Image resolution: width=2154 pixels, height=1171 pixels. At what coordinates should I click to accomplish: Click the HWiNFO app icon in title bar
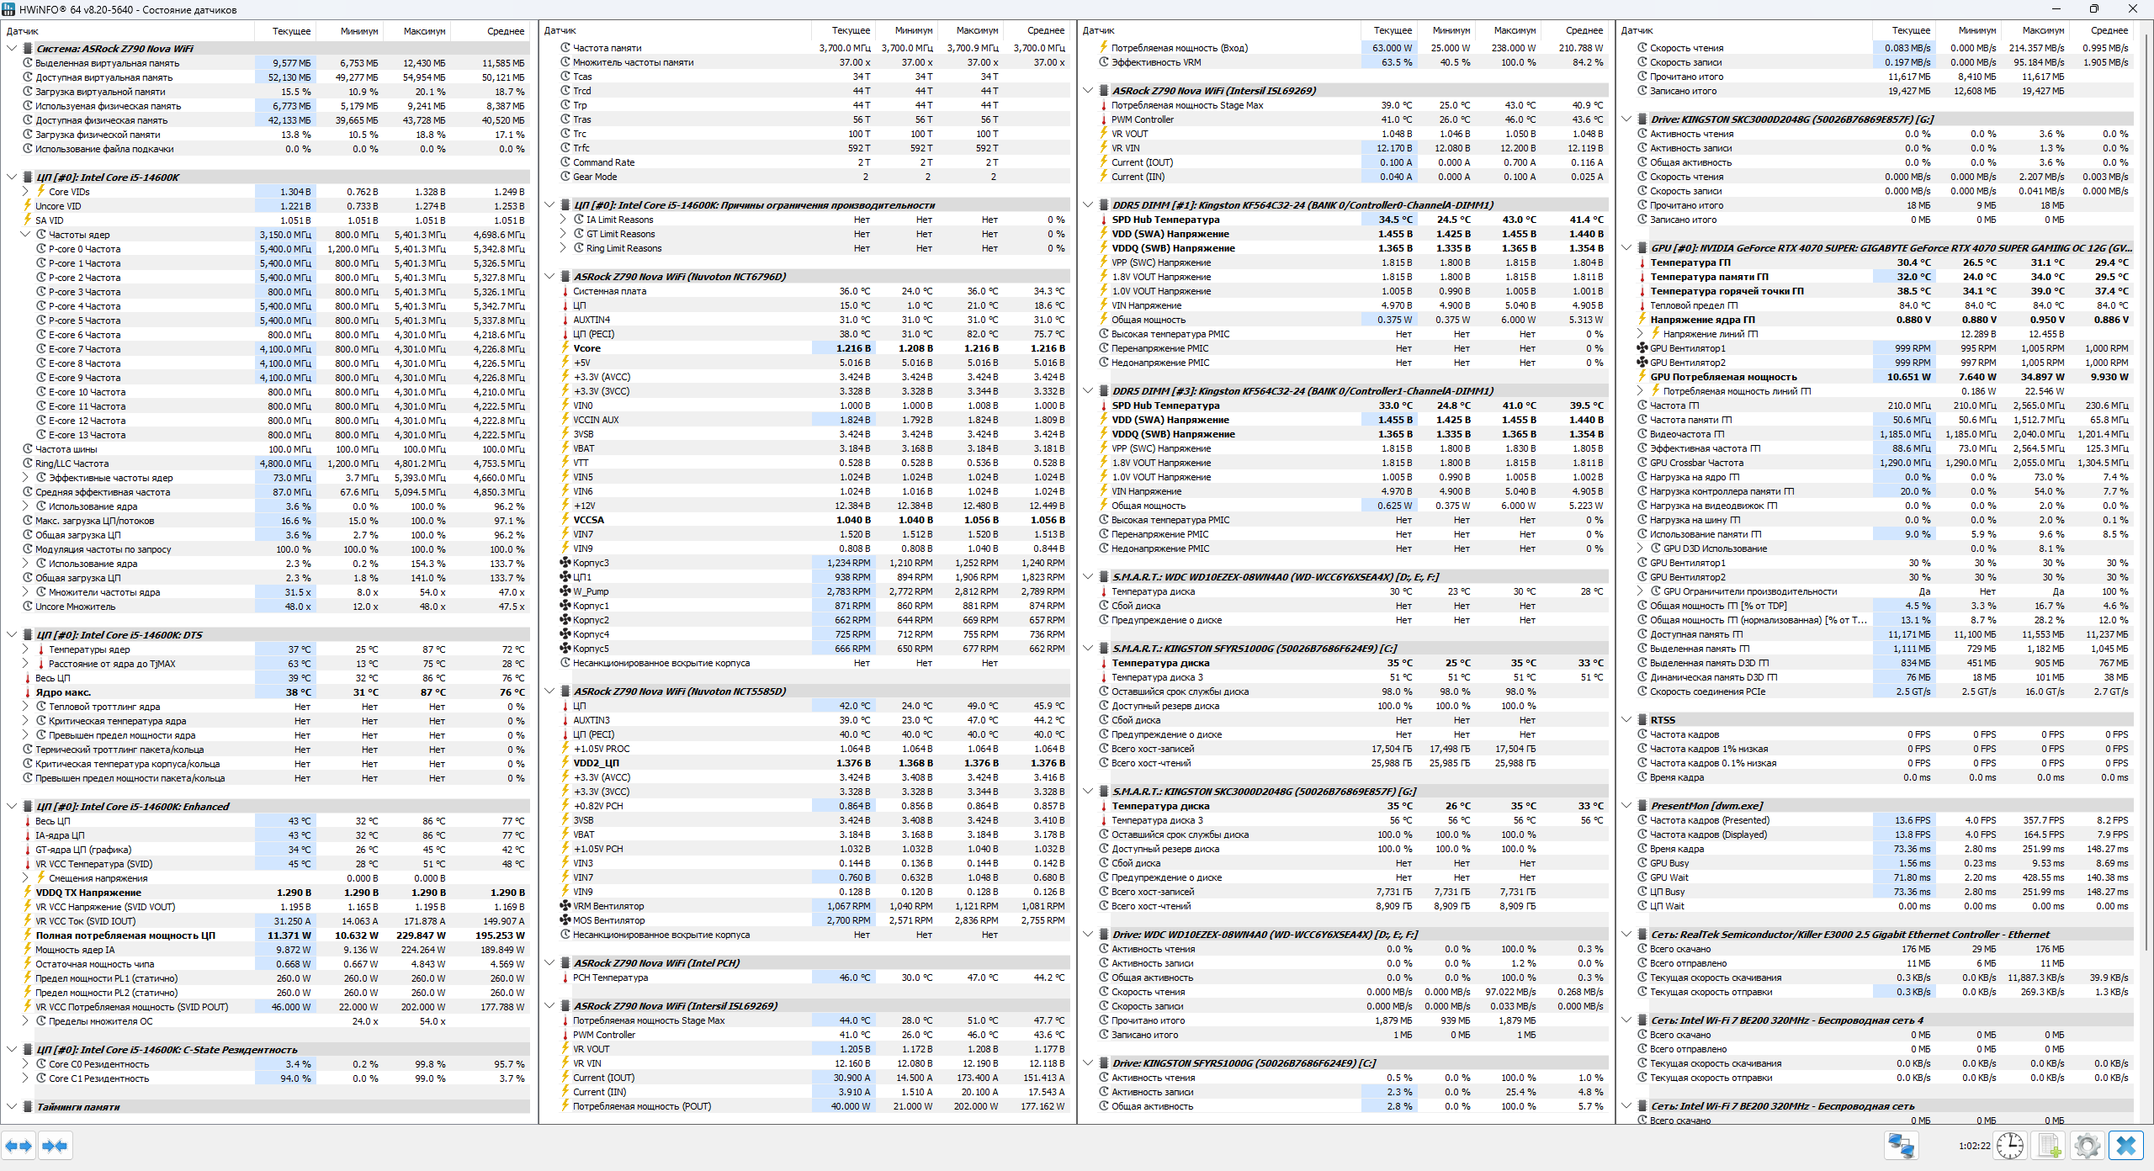pos(9,9)
